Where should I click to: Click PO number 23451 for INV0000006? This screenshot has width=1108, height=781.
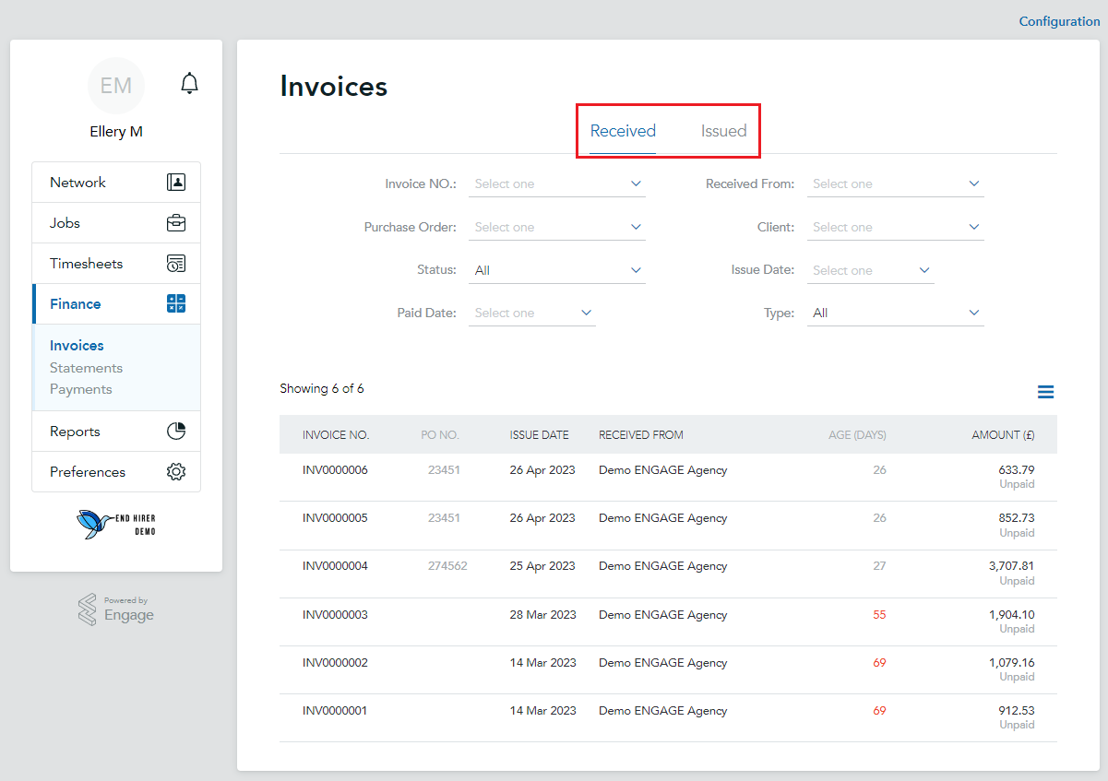tap(444, 470)
